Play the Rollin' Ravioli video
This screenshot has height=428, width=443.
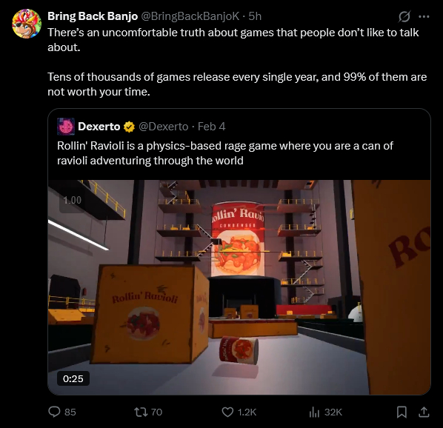tap(239, 287)
